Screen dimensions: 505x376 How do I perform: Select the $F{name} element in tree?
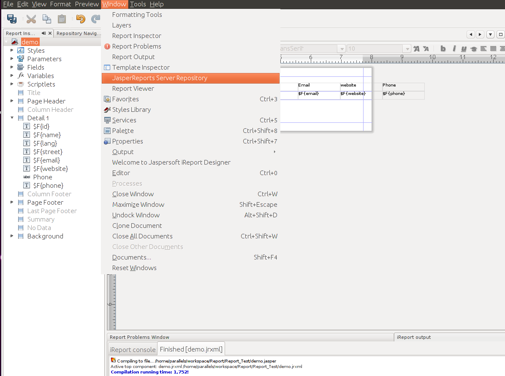coord(47,135)
